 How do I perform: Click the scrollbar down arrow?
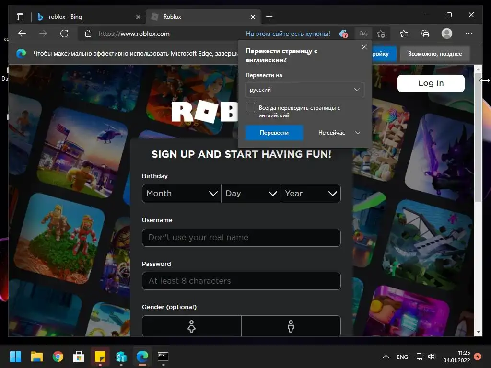point(478,332)
